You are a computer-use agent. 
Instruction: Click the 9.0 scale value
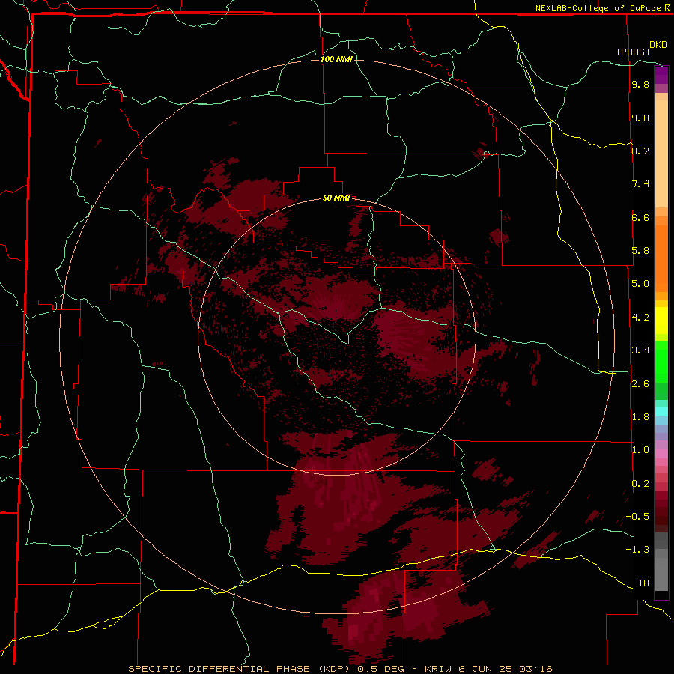[640, 118]
